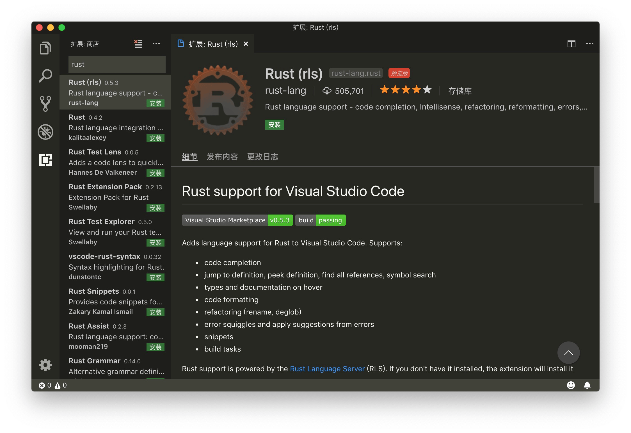This screenshot has width=631, height=433.
Task: Open the Search view in the activity bar
Action: pos(45,76)
